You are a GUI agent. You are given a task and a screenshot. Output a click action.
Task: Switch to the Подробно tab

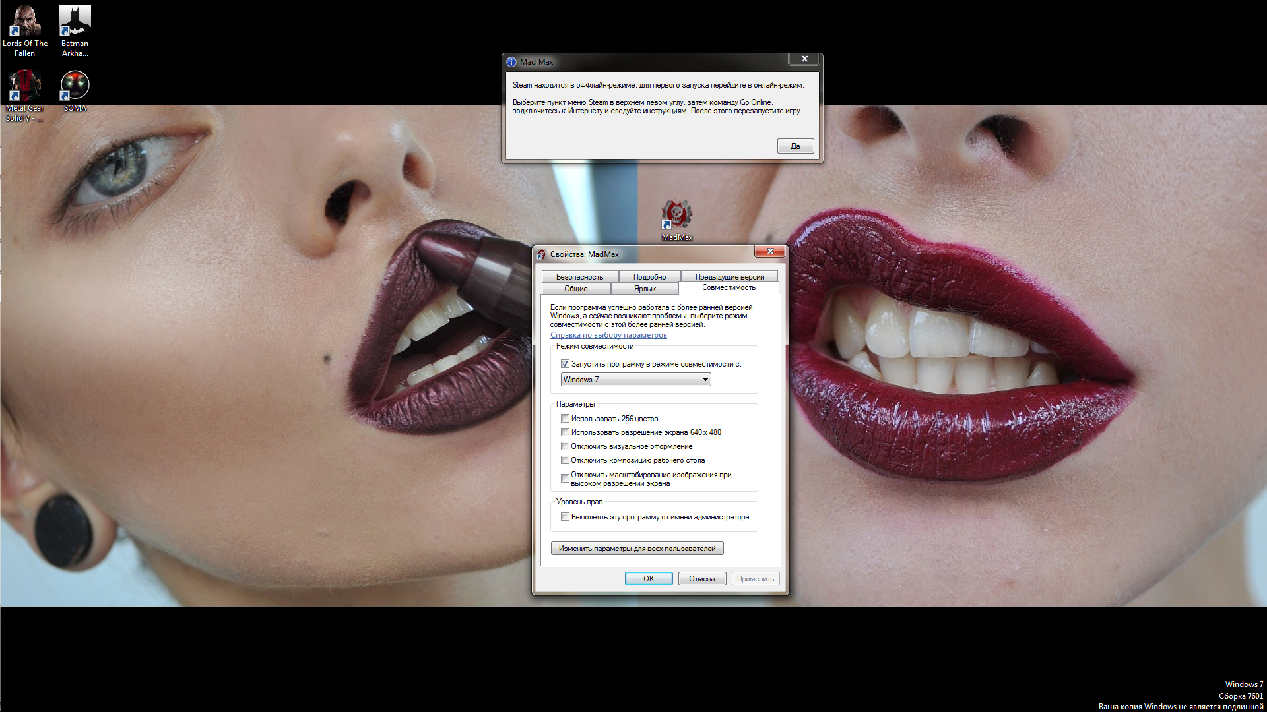649,277
